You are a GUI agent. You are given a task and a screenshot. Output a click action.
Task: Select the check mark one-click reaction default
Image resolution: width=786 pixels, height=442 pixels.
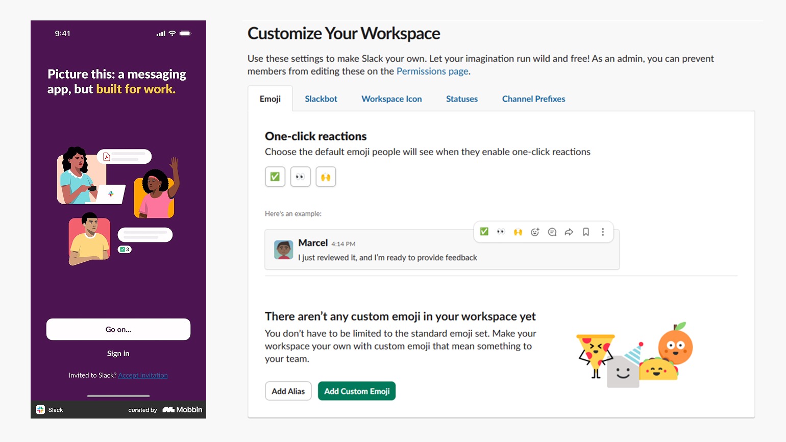coord(275,177)
